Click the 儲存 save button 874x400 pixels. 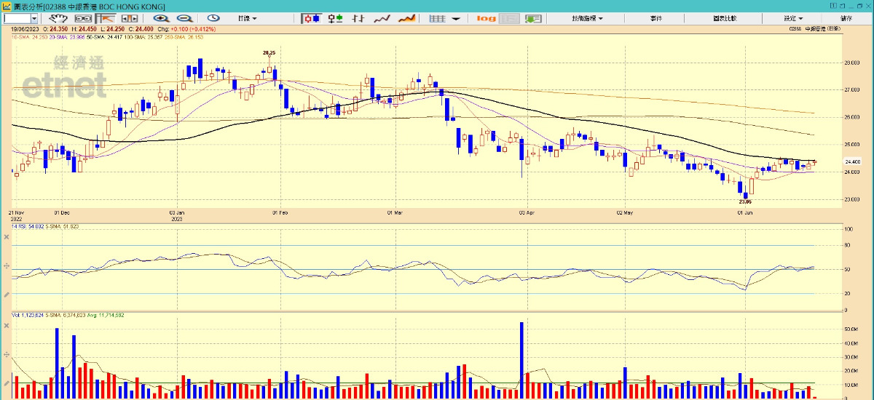pyautogui.click(x=846, y=17)
